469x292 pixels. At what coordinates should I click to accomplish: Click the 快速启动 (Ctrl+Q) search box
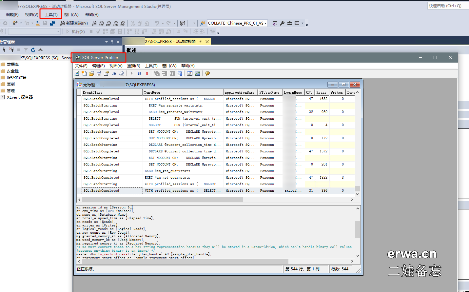(x=448, y=6)
